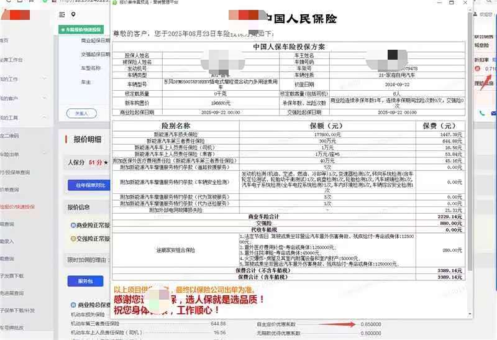Click the 附加外部电网故障损失险 row name
The width and height of the screenshot is (497, 340).
176,210
